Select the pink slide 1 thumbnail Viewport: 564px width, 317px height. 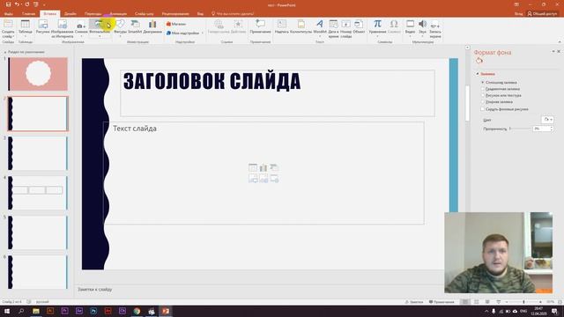point(38,74)
